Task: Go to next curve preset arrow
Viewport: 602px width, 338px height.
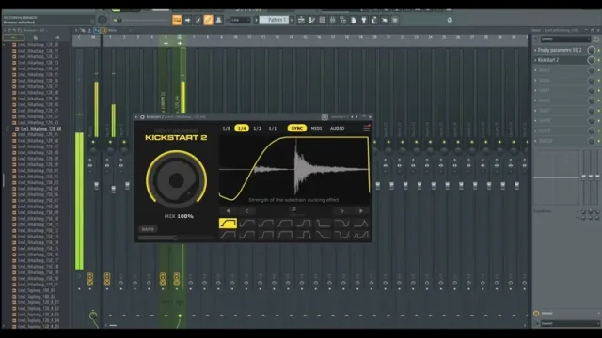Action: coord(341,210)
